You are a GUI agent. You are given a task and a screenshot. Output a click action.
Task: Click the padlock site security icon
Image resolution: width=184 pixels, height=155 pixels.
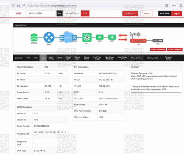pos(18,6)
